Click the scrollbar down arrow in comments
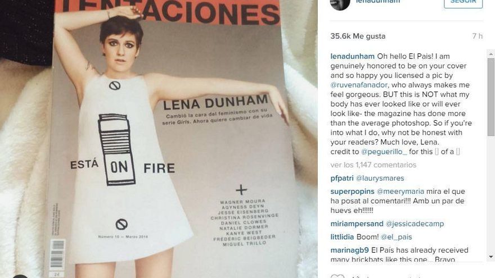This screenshot has width=495, height=278. (491, 257)
